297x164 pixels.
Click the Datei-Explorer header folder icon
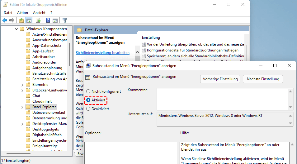(79, 30)
